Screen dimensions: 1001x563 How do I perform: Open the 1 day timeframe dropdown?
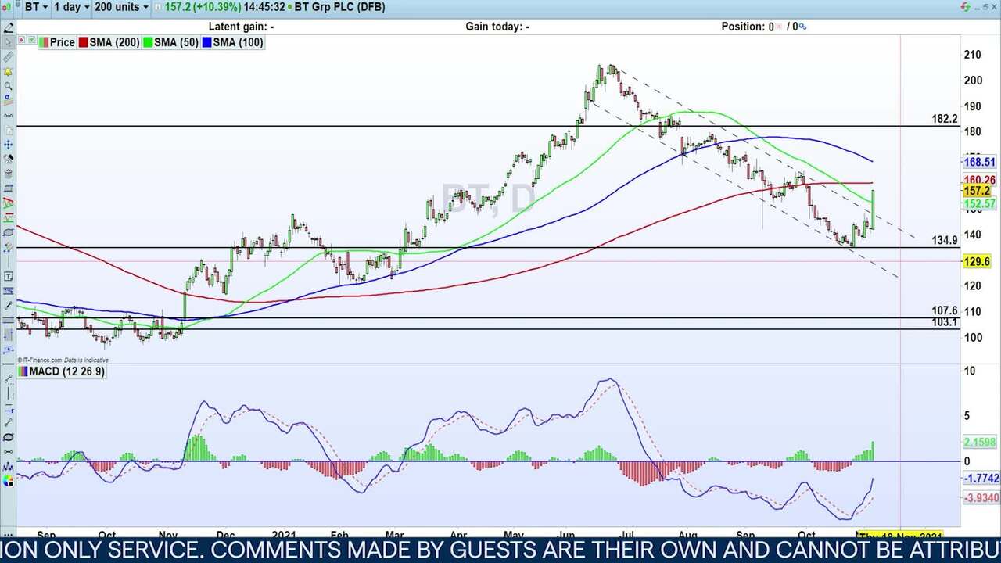71,7
